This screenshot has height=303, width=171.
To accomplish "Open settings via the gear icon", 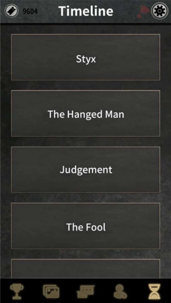I will [160, 11].
